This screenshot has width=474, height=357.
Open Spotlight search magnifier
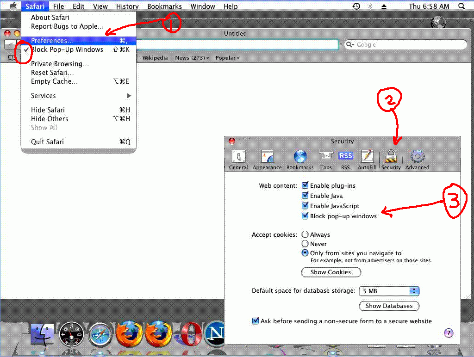[462, 6]
